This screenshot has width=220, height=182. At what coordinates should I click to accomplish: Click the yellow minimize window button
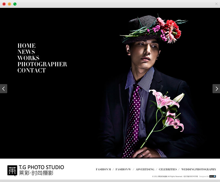9,4
